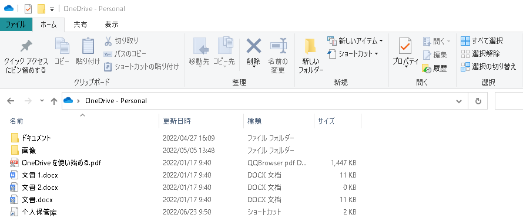Expand the Open (開く) dropdown

coord(449,41)
